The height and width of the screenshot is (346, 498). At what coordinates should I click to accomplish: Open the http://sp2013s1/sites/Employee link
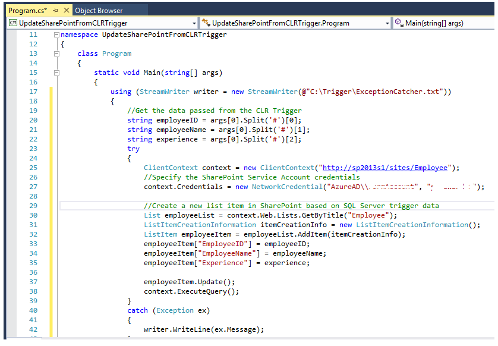(385, 168)
